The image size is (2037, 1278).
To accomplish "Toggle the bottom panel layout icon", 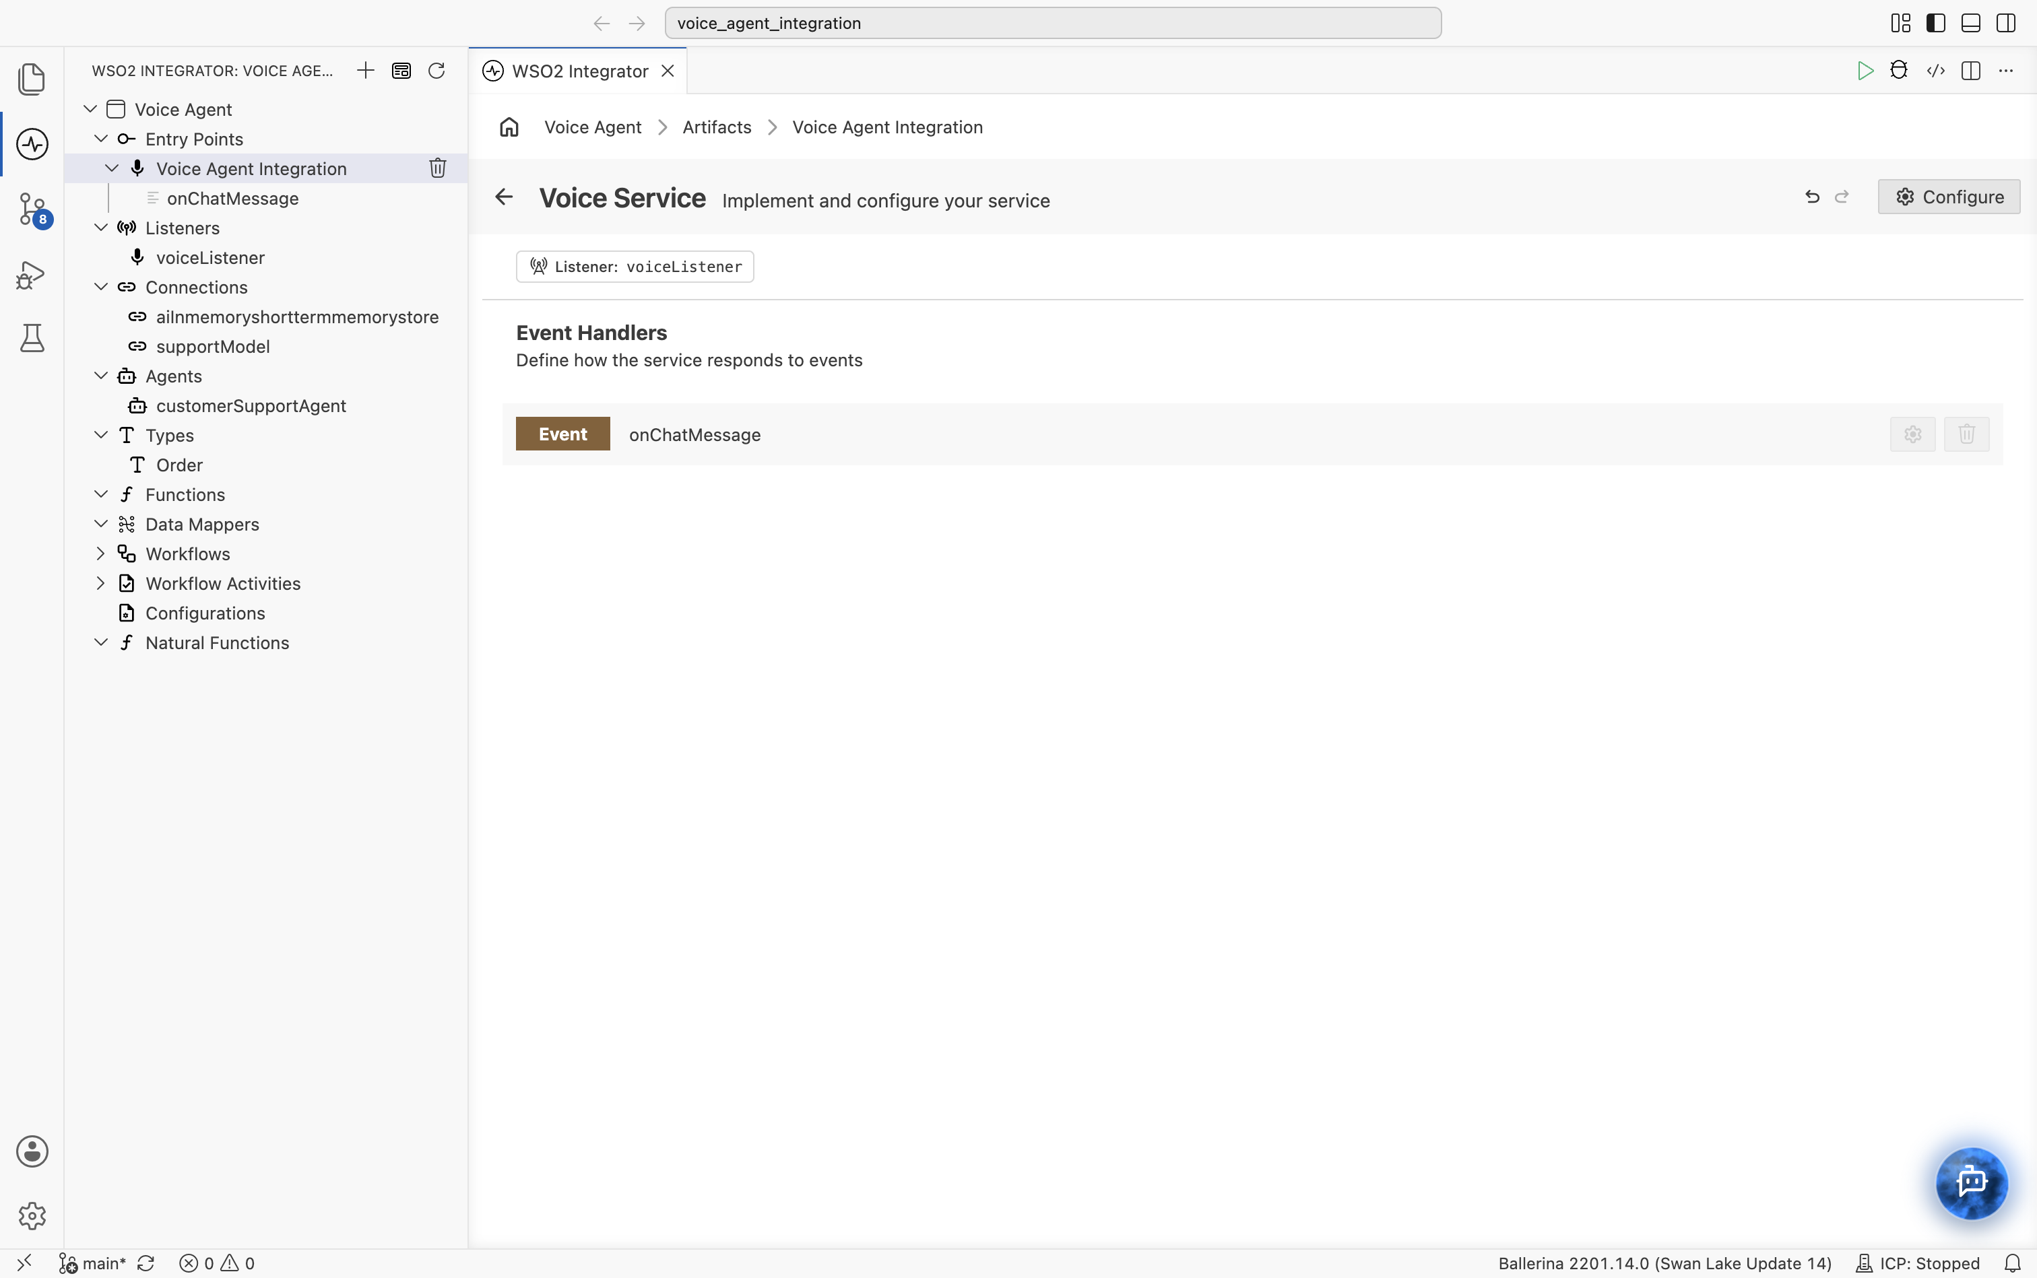I will (1970, 23).
